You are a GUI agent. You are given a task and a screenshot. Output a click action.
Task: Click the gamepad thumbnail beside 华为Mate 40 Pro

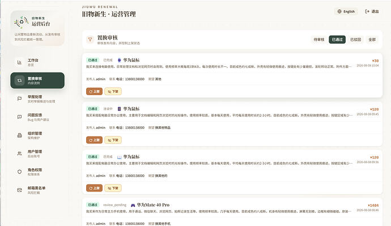pyautogui.click(x=133, y=205)
